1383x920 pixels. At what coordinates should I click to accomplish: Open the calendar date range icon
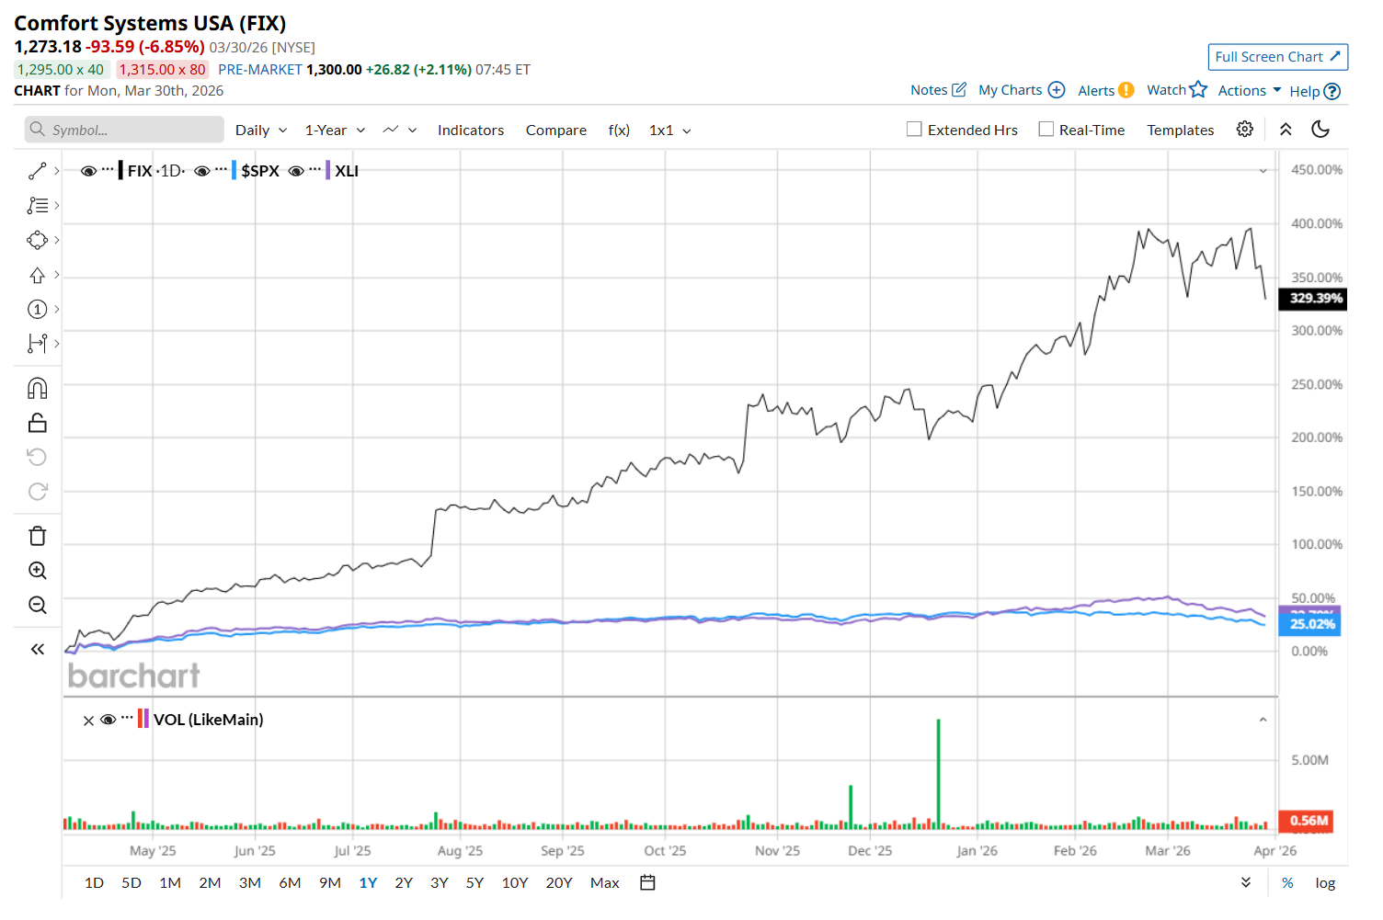(647, 883)
